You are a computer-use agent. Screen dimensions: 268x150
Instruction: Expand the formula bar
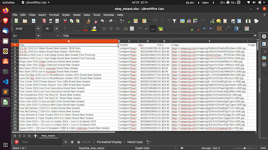(255, 36)
